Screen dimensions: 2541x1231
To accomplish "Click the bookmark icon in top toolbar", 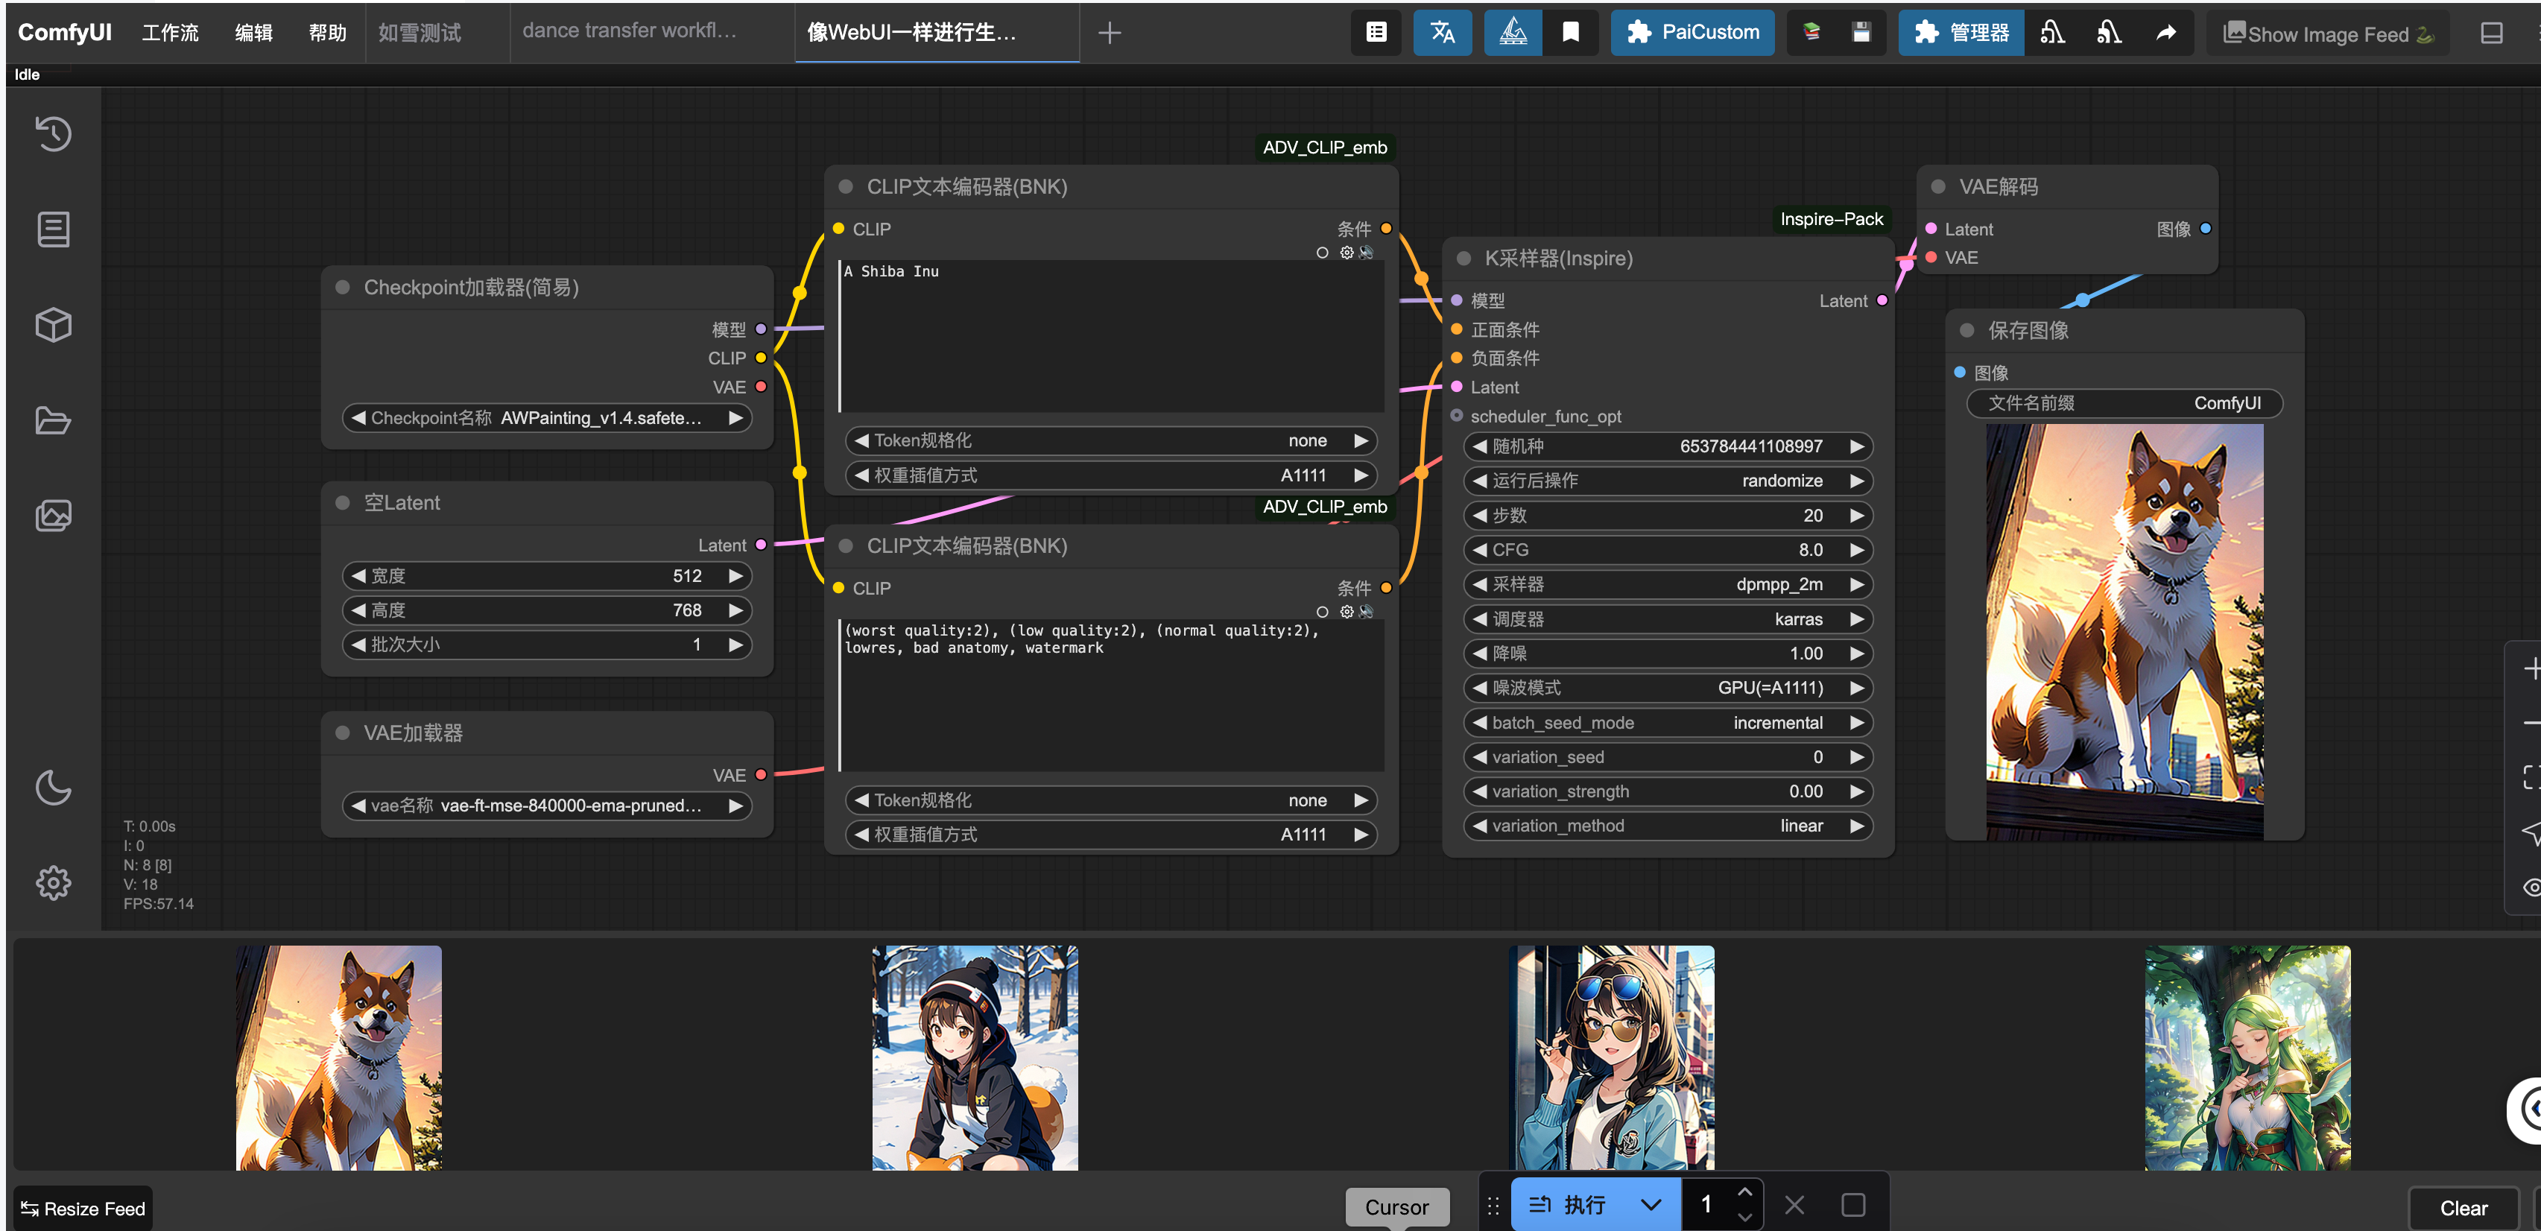I will pyautogui.click(x=1570, y=33).
